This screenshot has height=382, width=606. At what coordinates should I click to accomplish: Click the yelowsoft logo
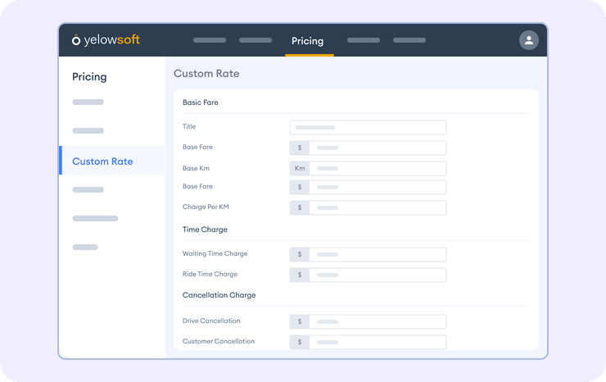(106, 39)
